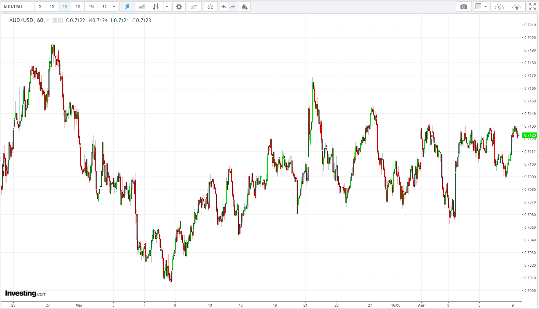Viewport: 539px width, 309px height.
Task: Open the layout selector dropdown arrow
Action: tap(486, 6)
